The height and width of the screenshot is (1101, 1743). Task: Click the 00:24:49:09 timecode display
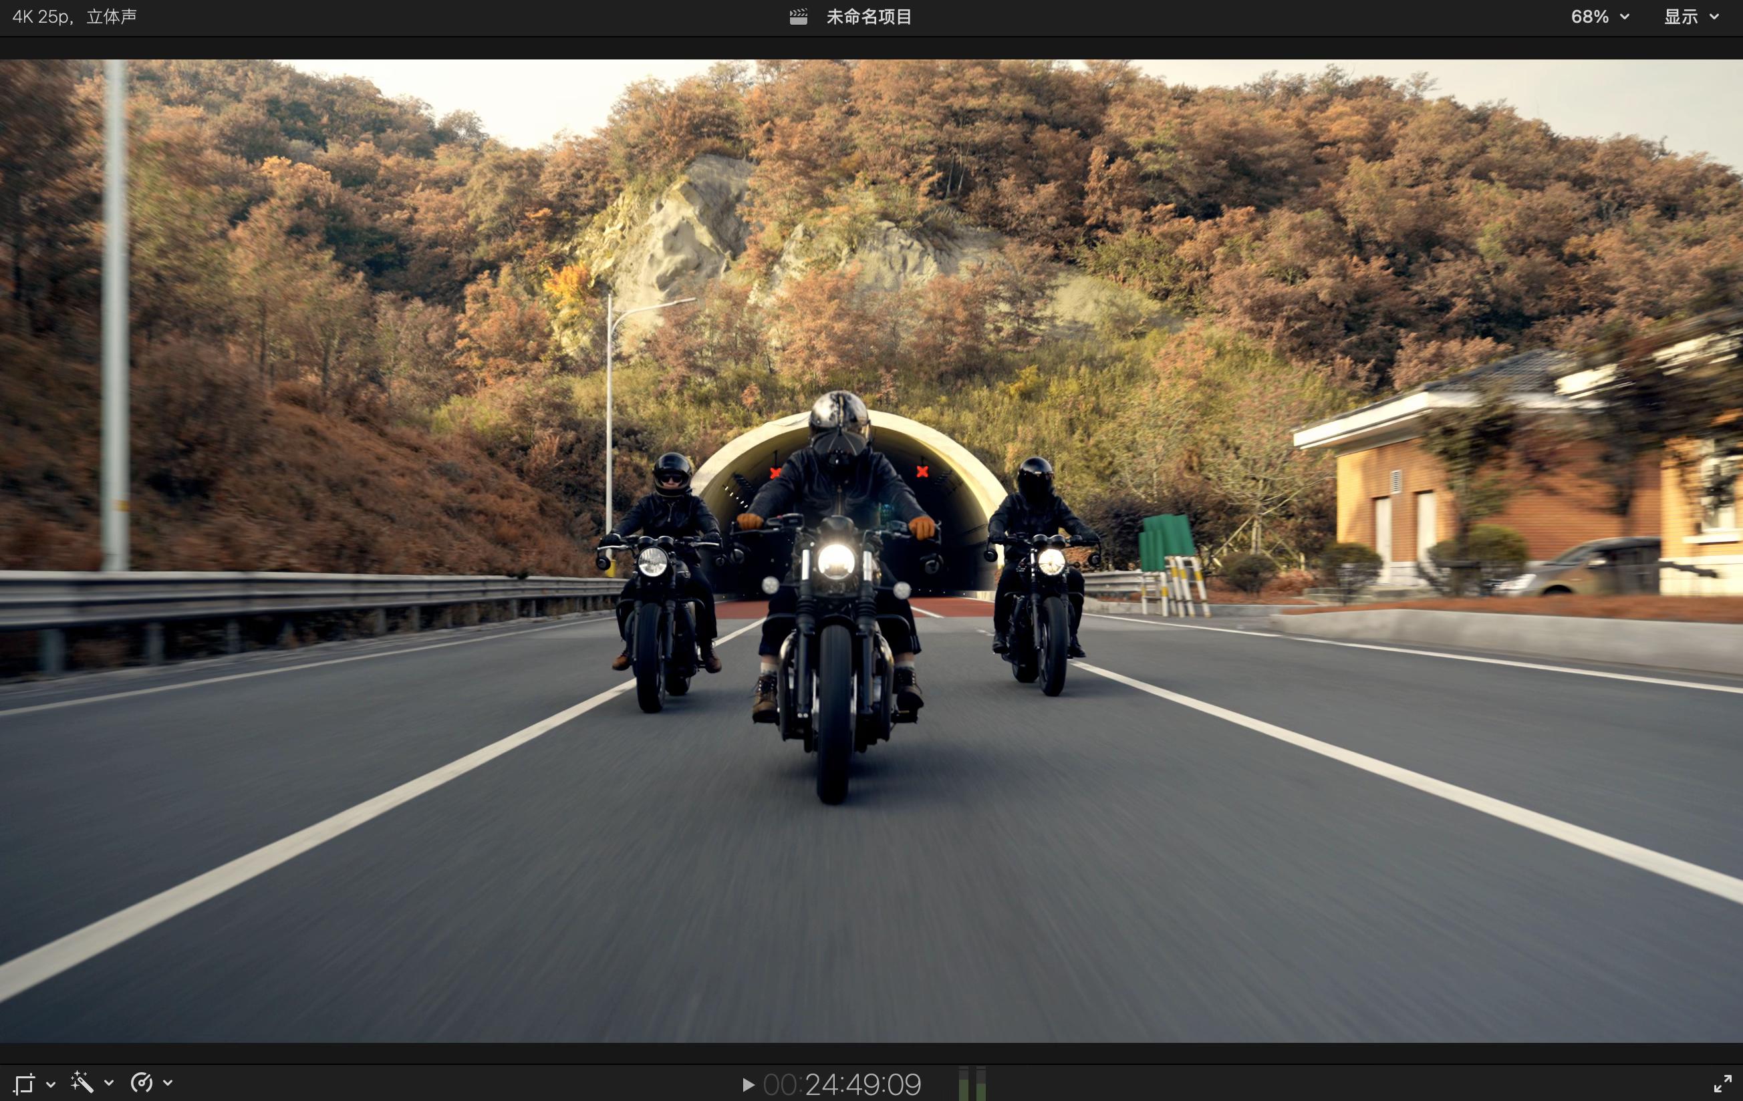click(842, 1084)
